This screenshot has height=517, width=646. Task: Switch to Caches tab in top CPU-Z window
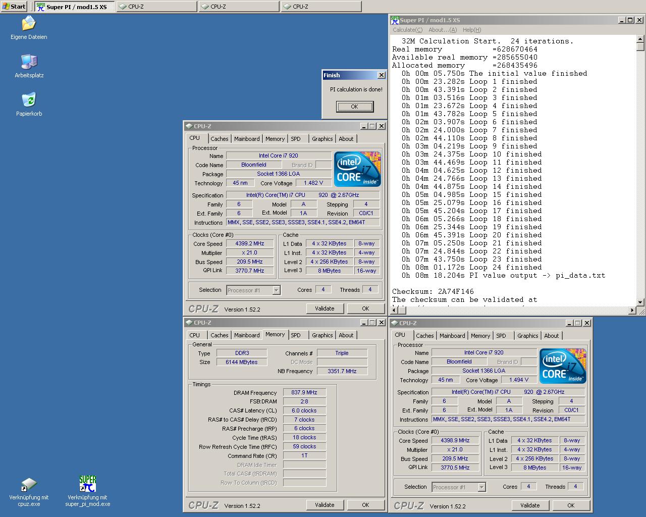(x=220, y=139)
